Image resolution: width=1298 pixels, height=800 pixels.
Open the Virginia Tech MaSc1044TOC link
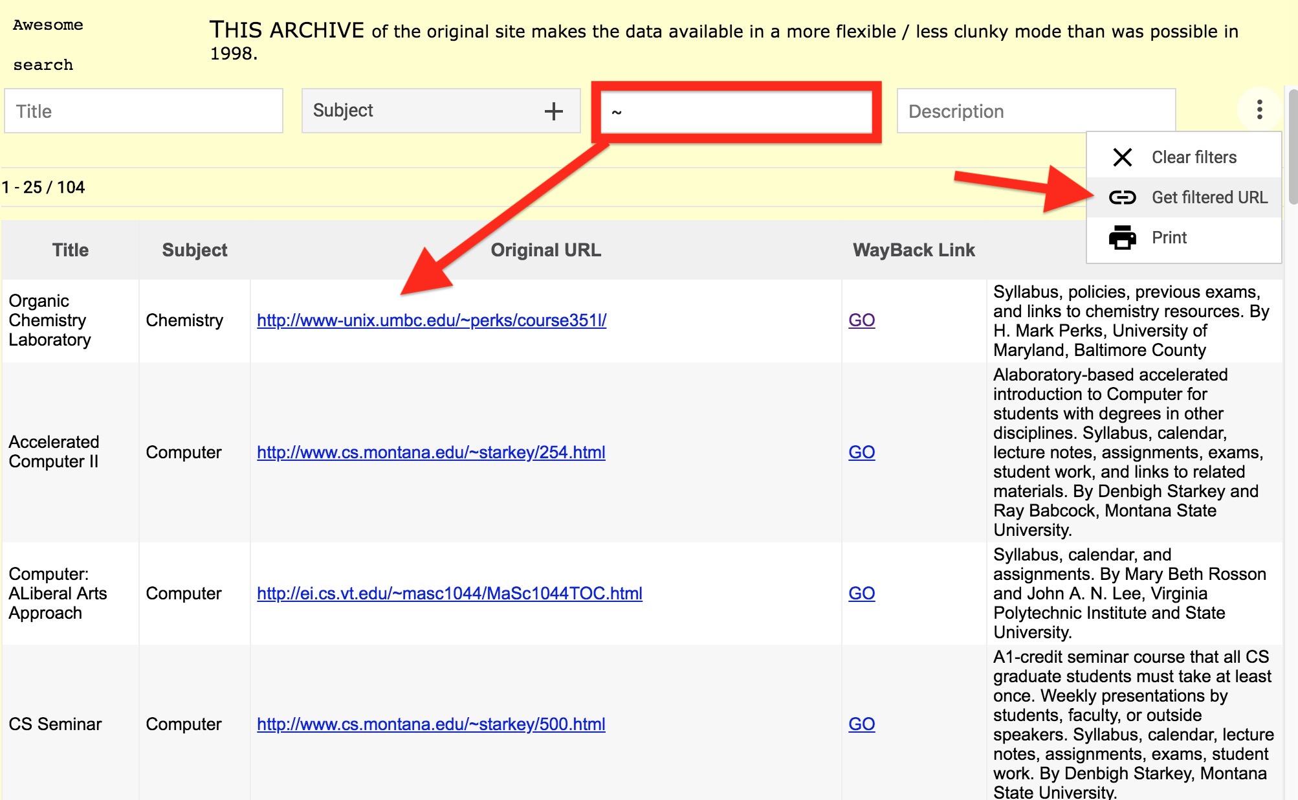(x=448, y=593)
